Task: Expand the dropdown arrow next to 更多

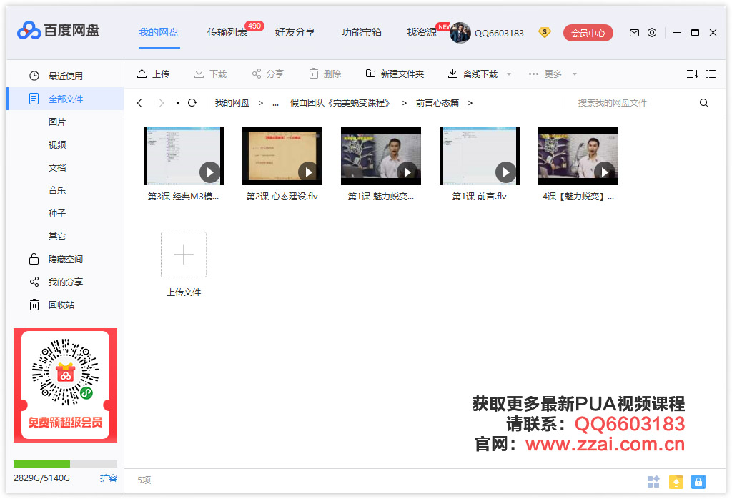Action: pyautogui.click(x=575, y=74)
